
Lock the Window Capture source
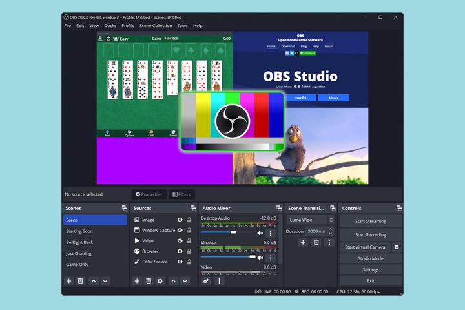click(189, 230)
